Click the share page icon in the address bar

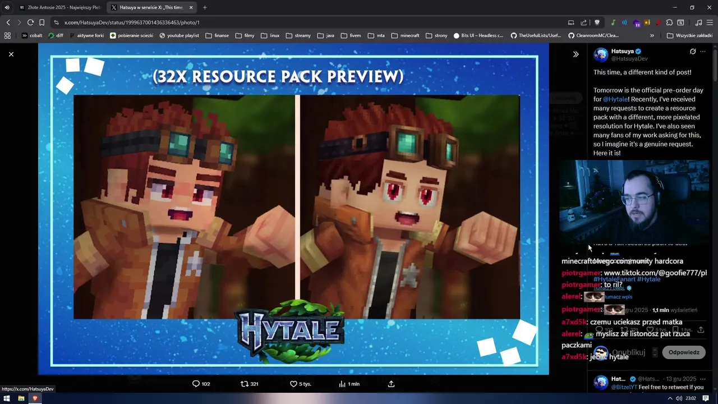pos(584,22)
